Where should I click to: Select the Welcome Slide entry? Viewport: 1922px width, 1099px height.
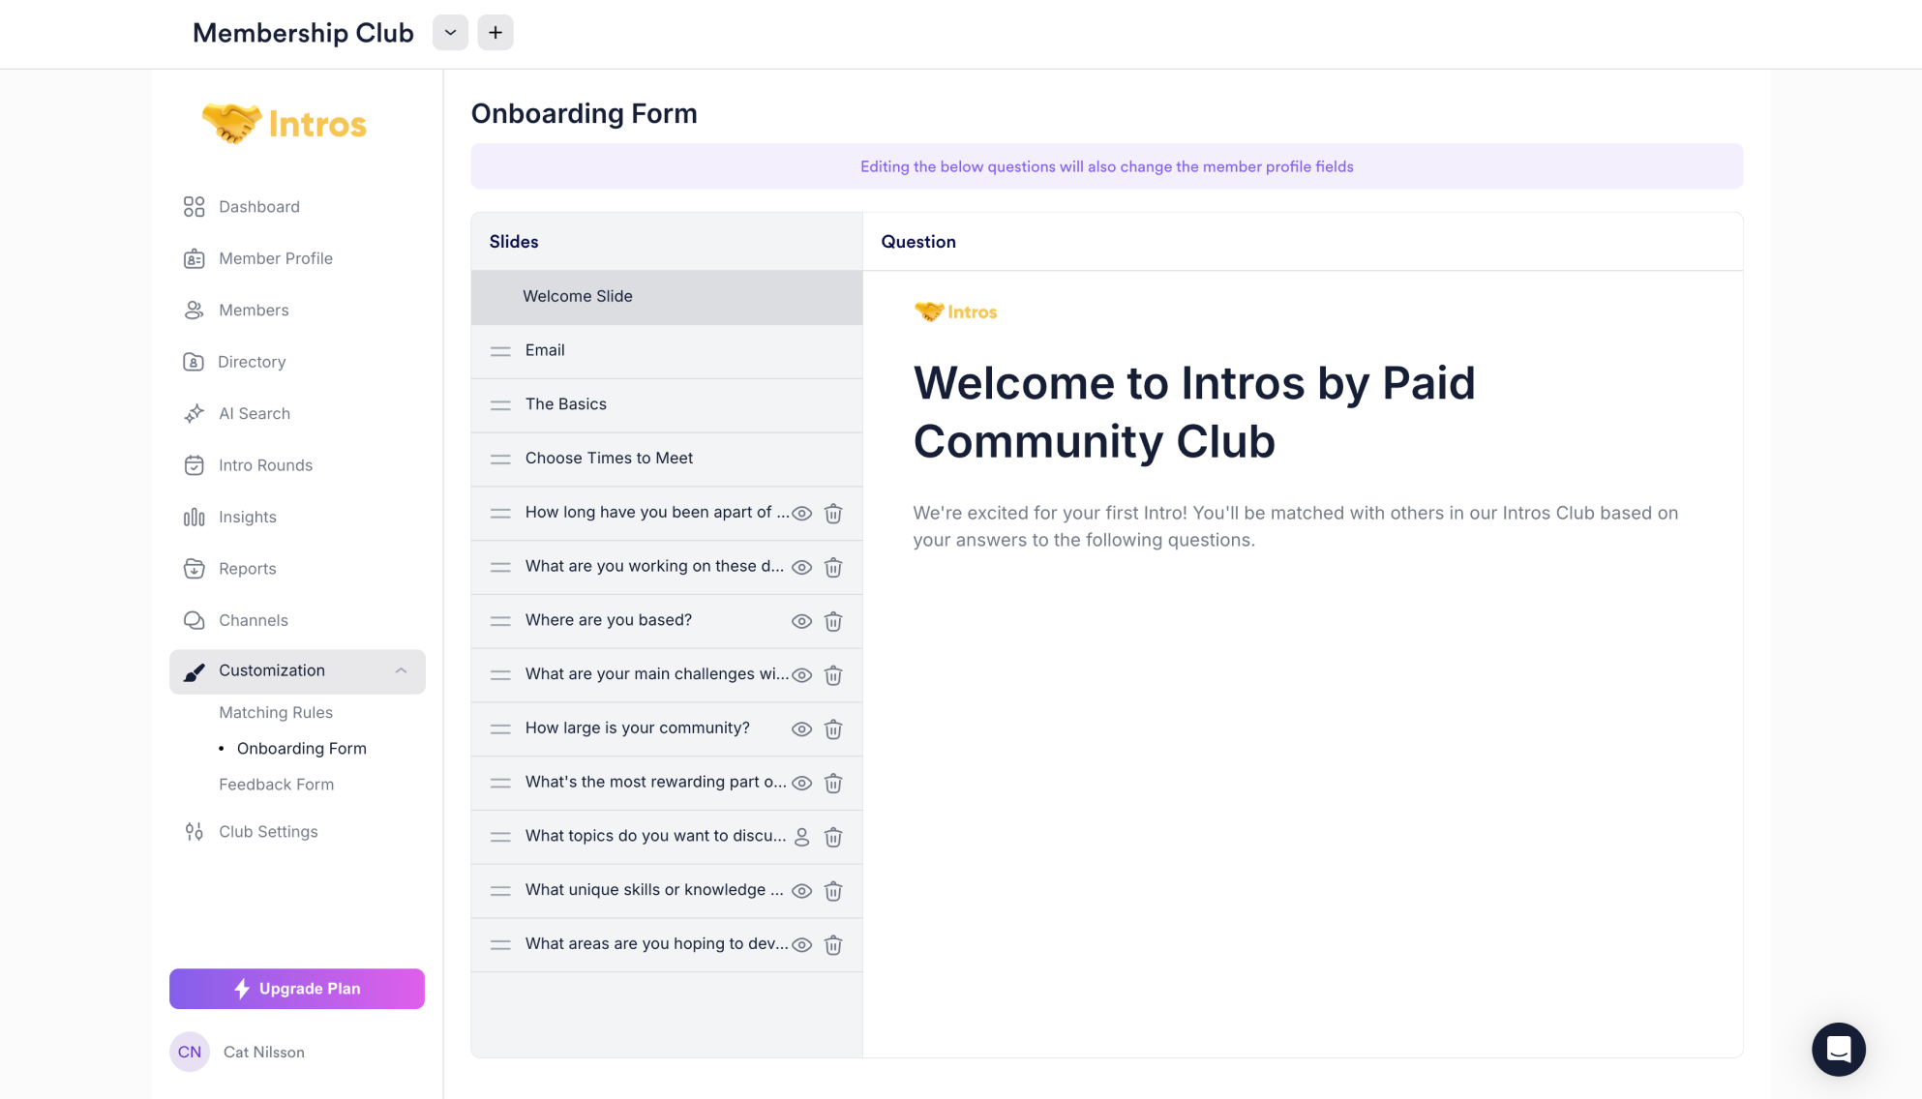[x=578, y=297]
